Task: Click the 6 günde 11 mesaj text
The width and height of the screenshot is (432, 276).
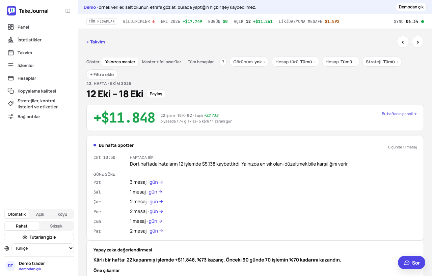Action: [x=402, y=147]
